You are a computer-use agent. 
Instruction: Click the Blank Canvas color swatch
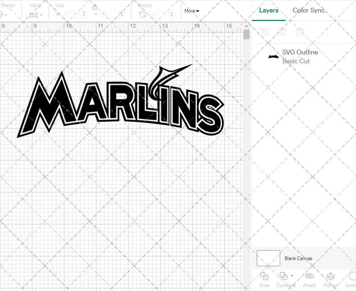tap(268, 258)
